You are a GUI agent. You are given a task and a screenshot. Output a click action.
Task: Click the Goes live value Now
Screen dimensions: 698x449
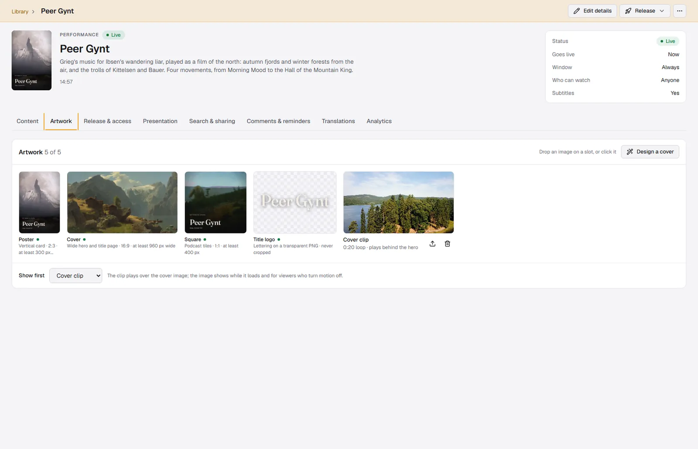(673, 55)
